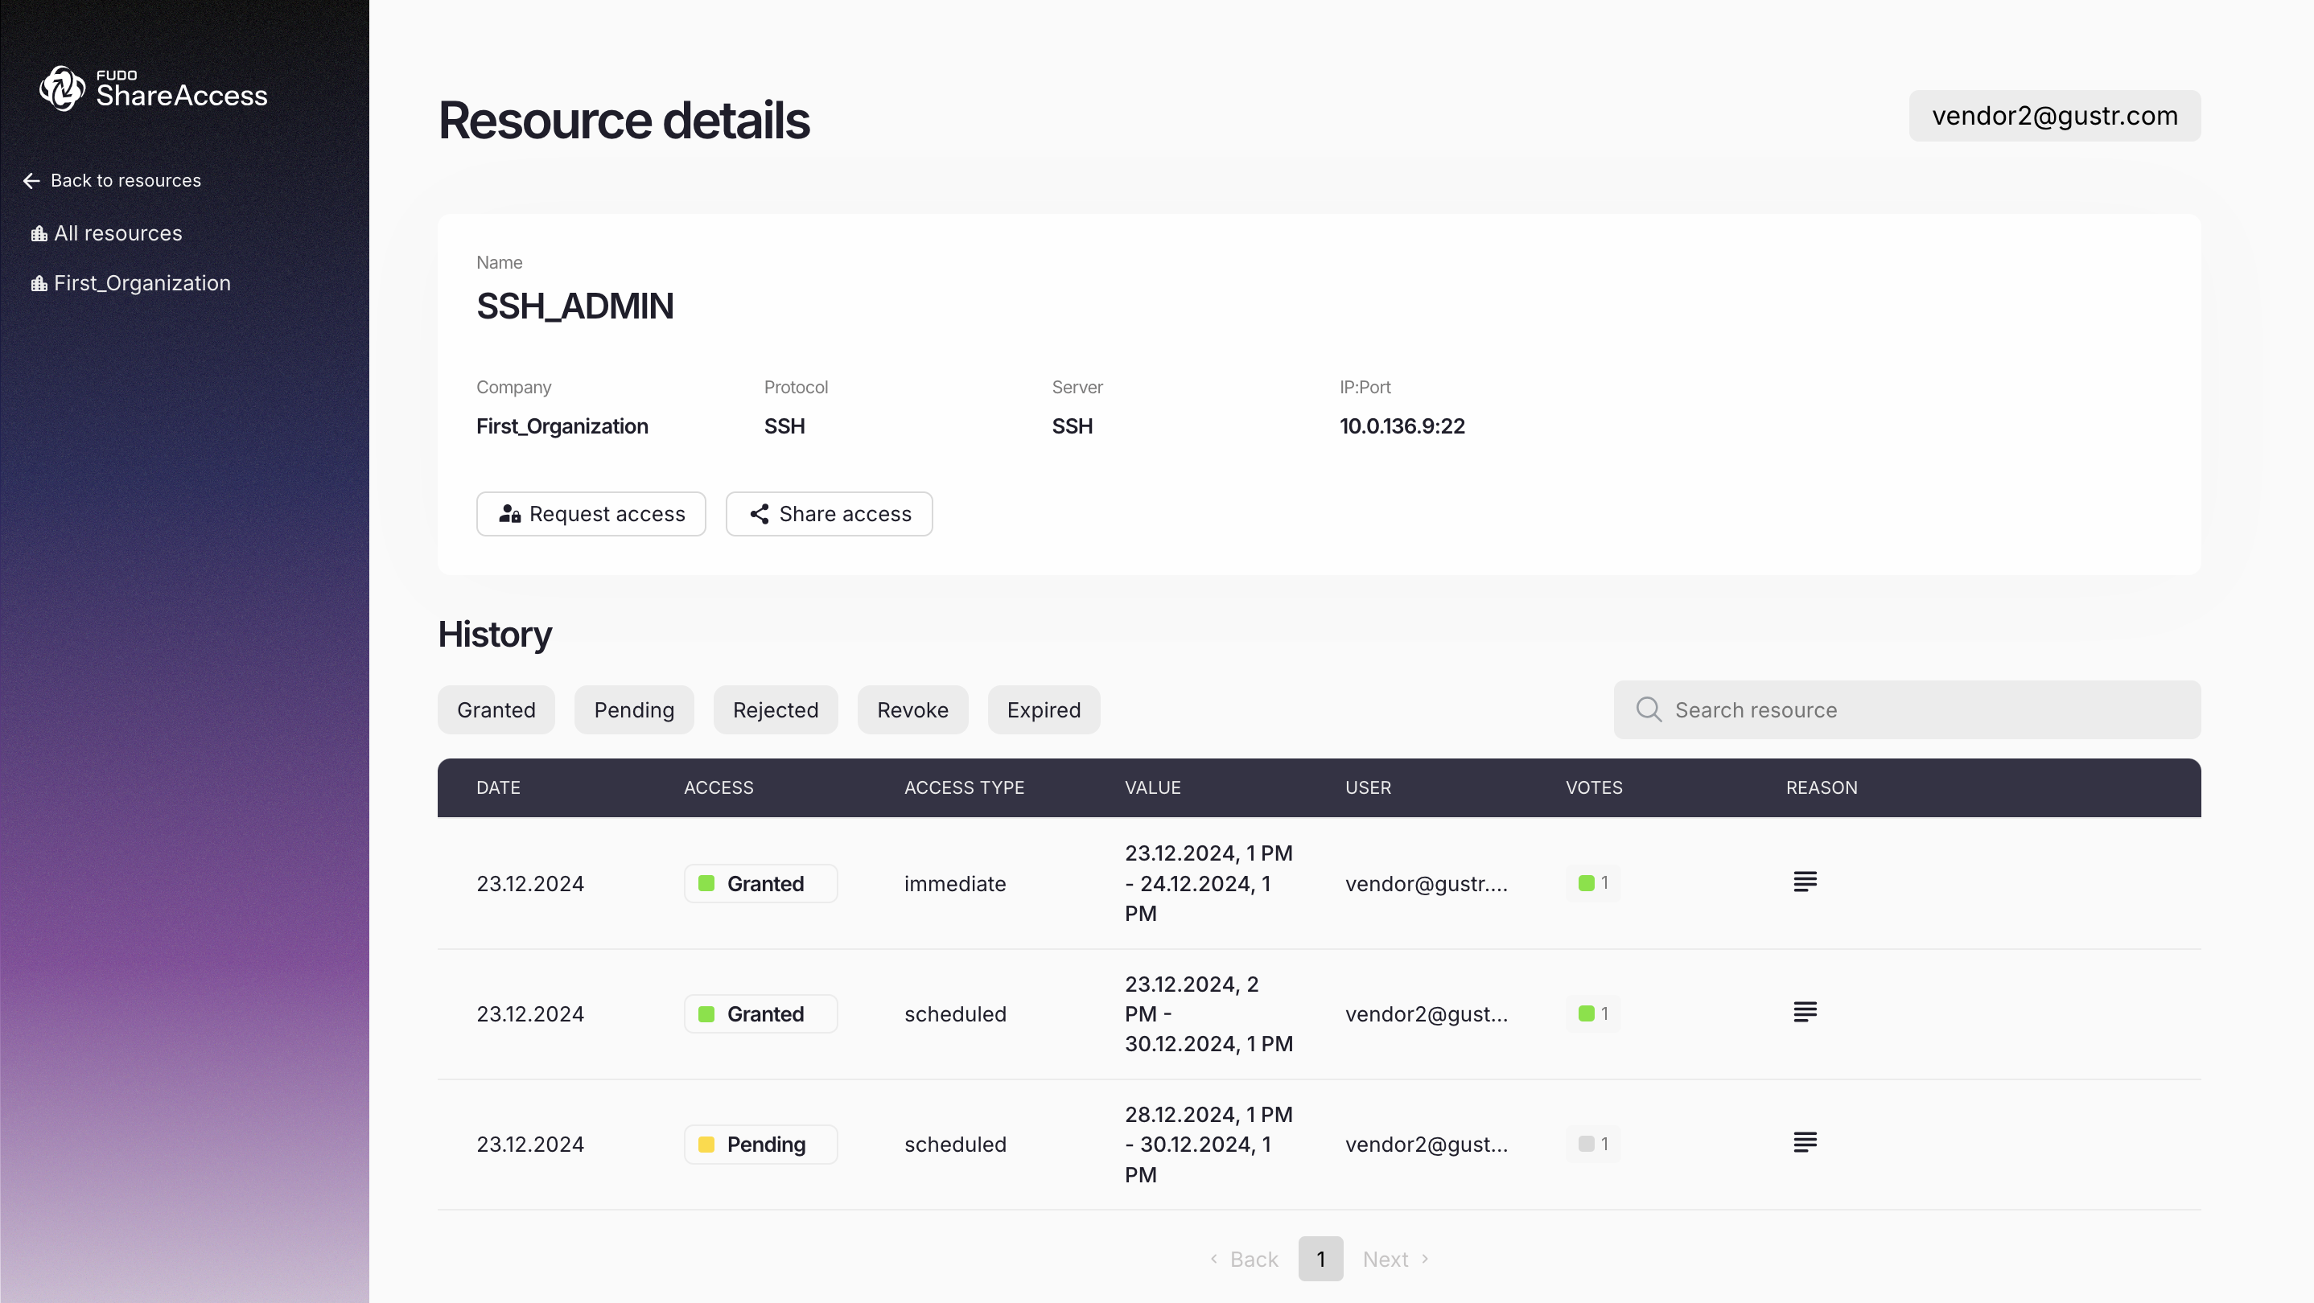Viewport: 2314px width, 1303px height.
Task: Click the building icon next to First_Organization
Action: pyautogui.click(x=39, y=284)
